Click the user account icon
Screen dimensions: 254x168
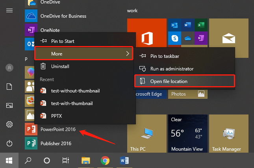(9, 68)
